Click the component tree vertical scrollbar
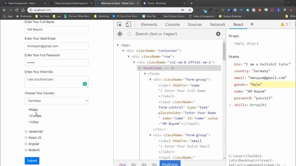 (x=224, y=51)
